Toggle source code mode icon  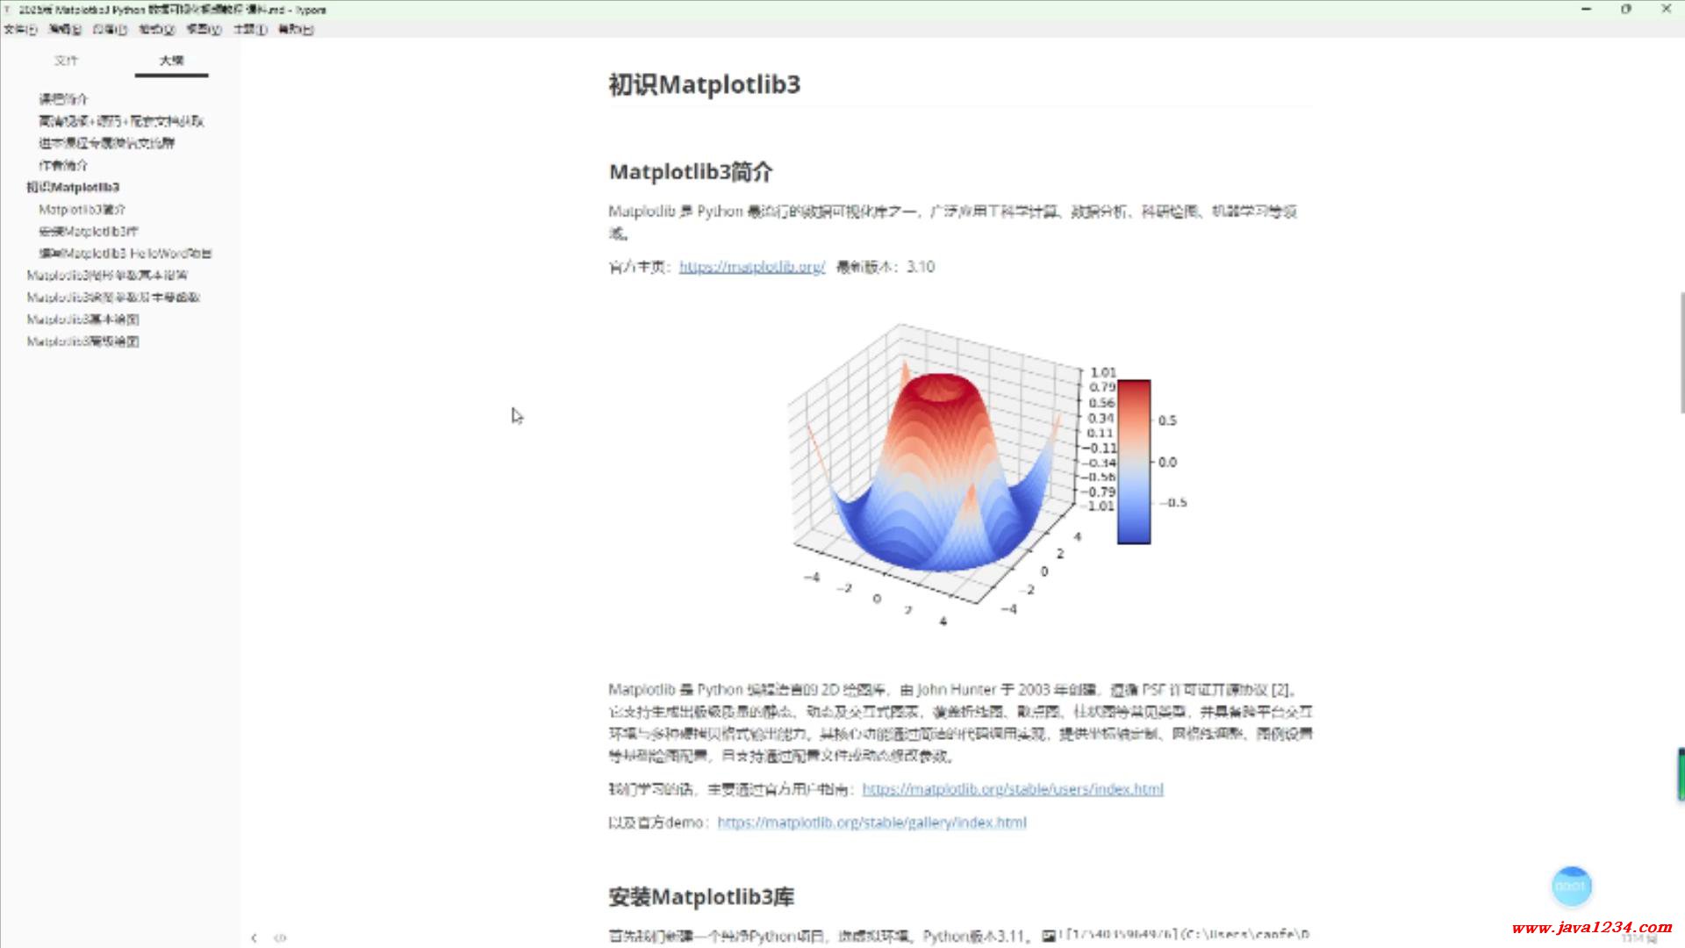[x=280, y=937]
